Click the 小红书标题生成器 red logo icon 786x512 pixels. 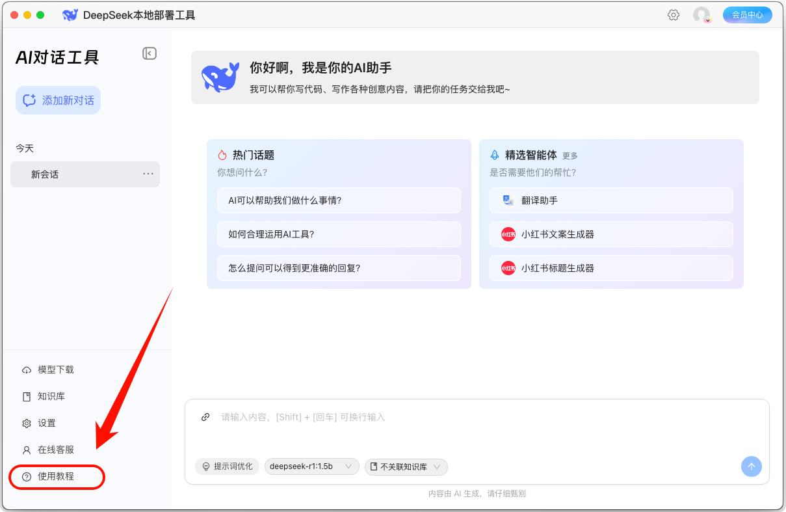[508, 268]
